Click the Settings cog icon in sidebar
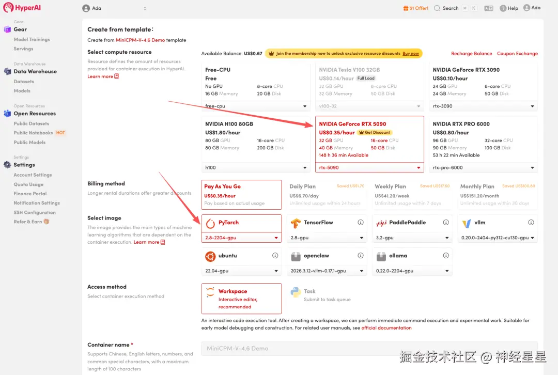This screenshot has height=375, width=558. point(7,165)
